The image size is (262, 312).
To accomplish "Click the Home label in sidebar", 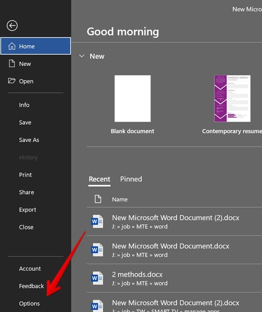I will tap(27, 46).
